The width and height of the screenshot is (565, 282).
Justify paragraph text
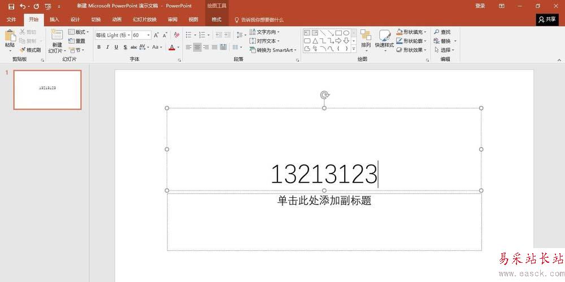pyautogui.click(x=214, y=47)
